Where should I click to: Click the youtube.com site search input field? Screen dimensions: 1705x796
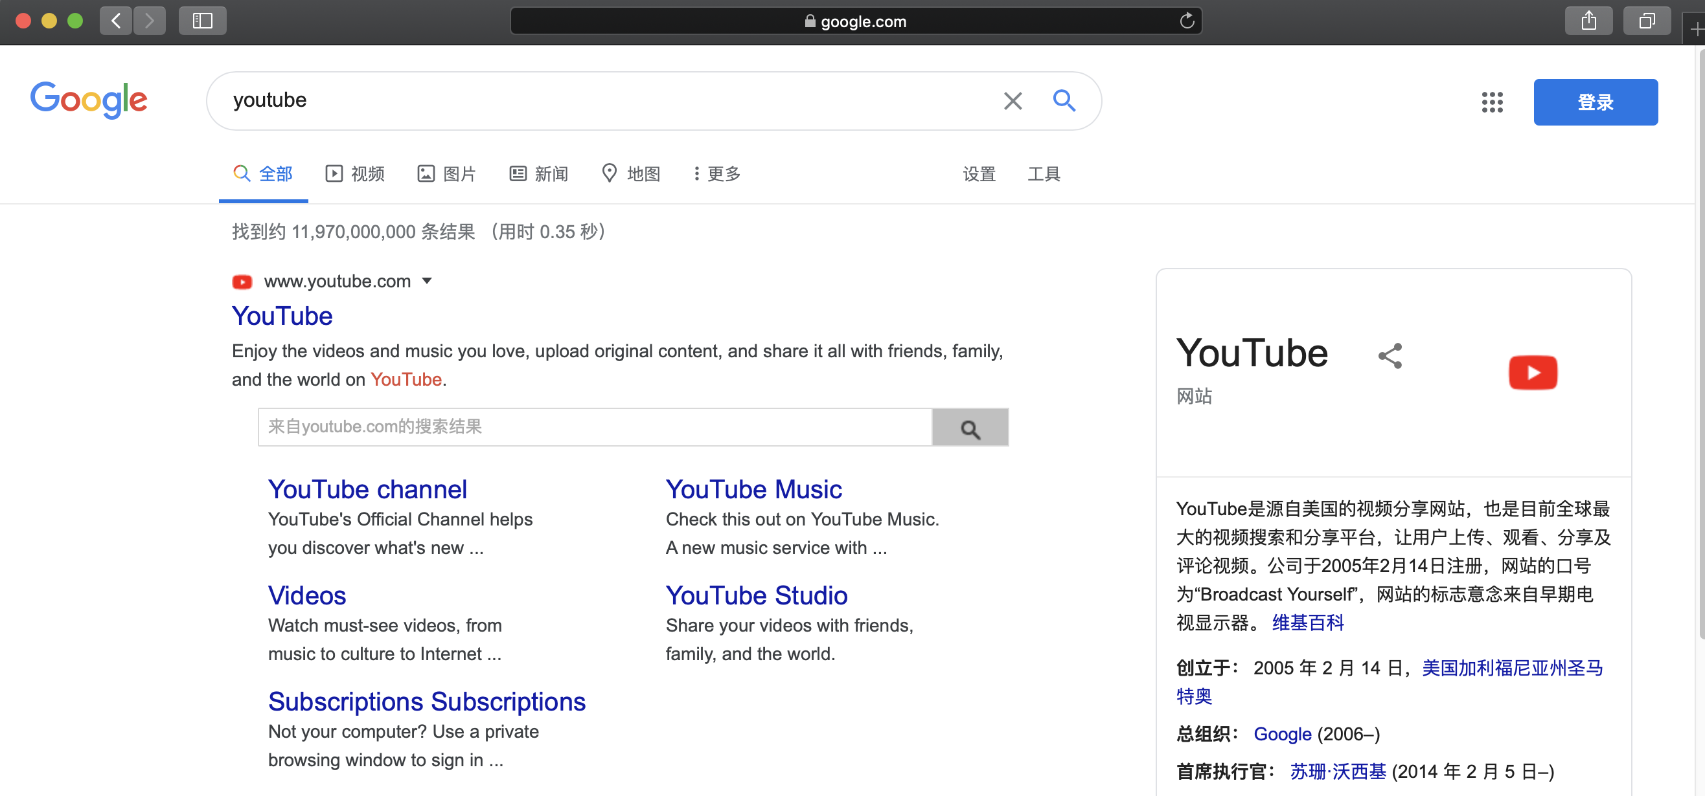(x=595, y=427)
